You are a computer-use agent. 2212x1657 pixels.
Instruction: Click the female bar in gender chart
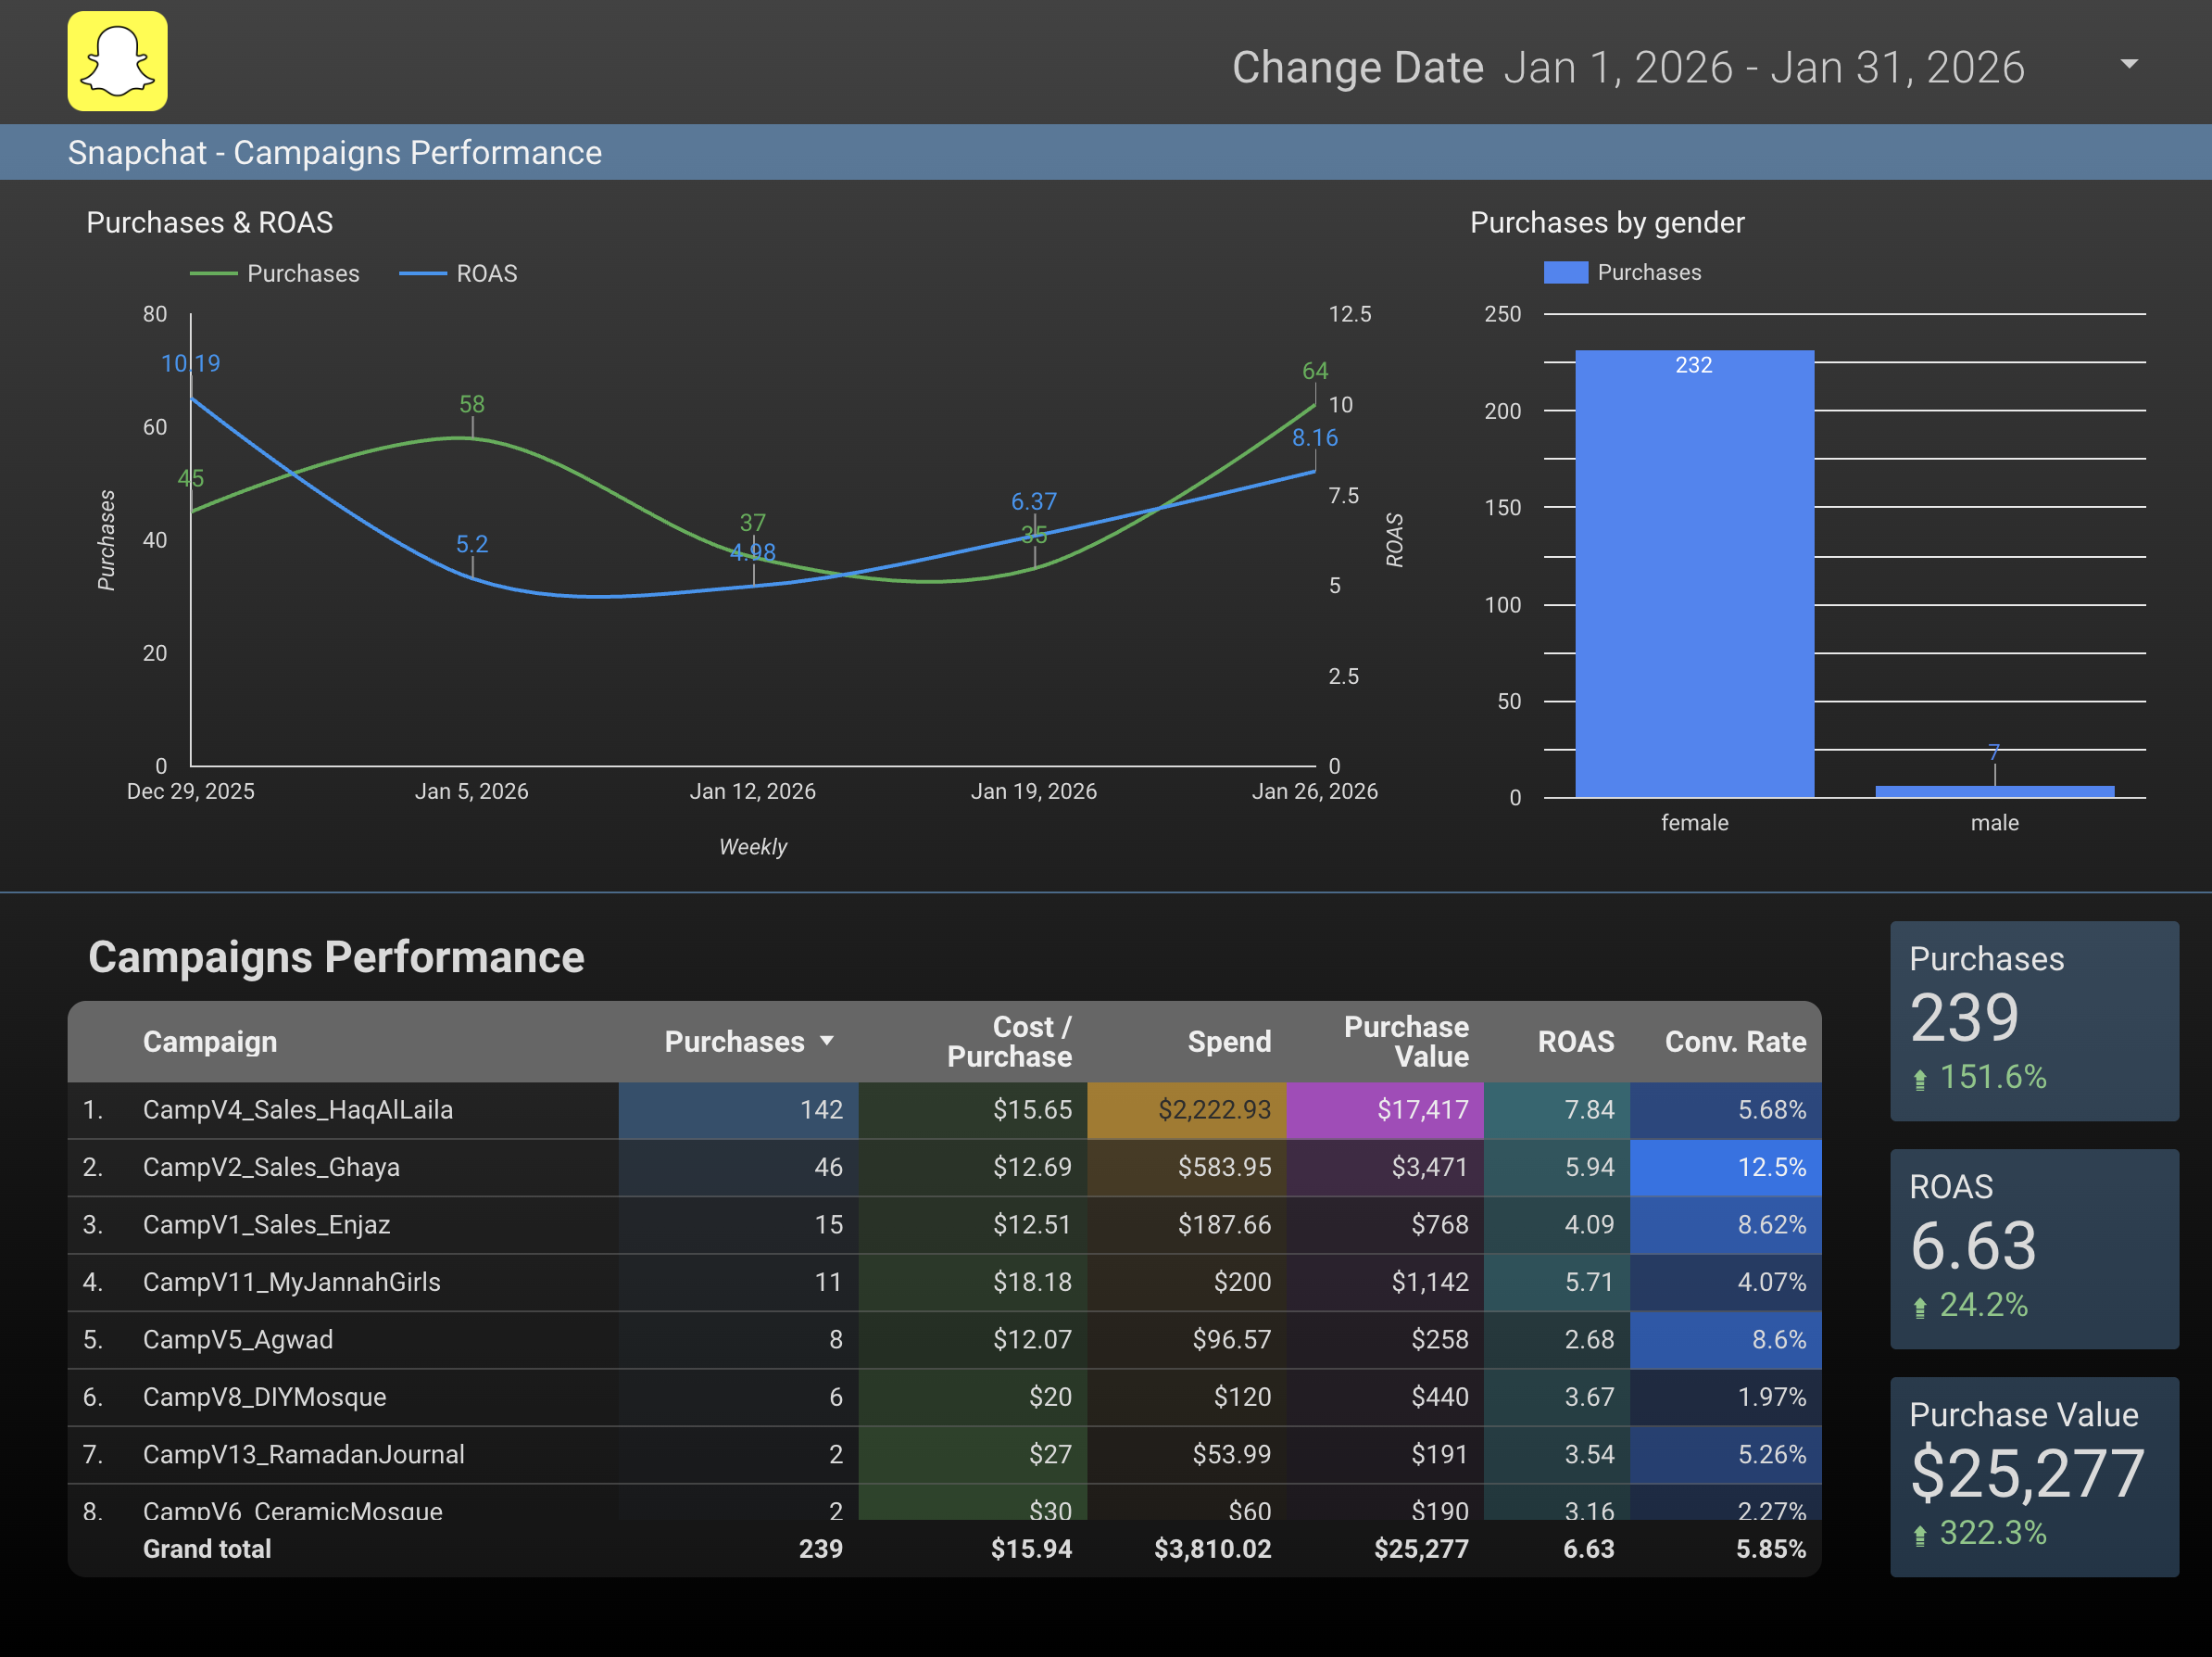click(1694, 576)
